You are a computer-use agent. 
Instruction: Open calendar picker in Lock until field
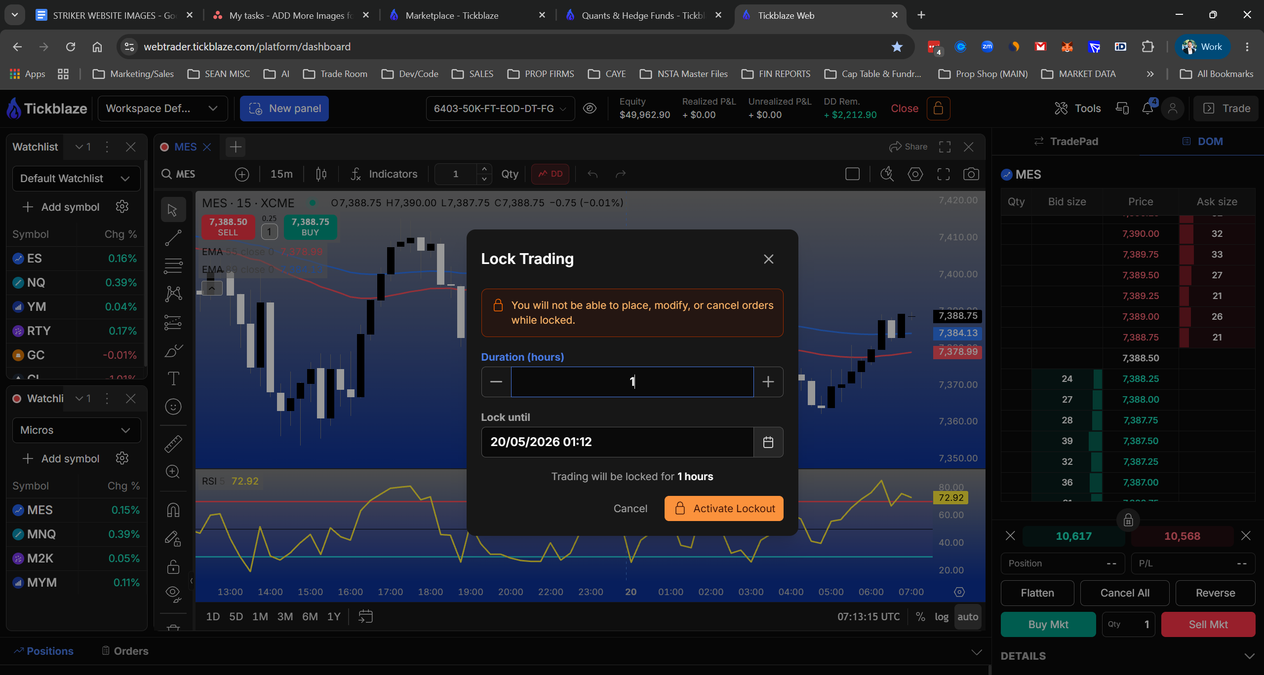pyautogui.click(x=768, y=442)
